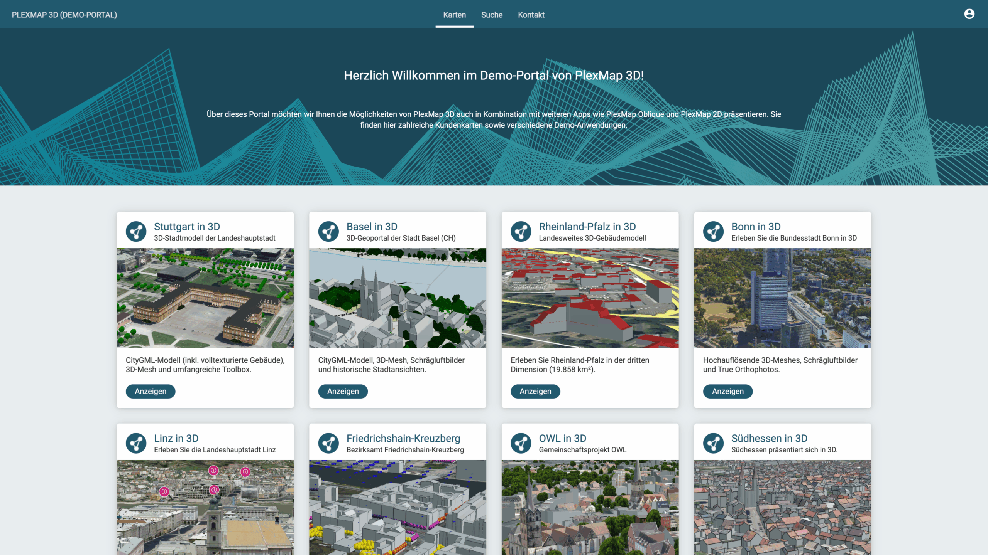Click the Basel in 3D card icon

(328, 232)
